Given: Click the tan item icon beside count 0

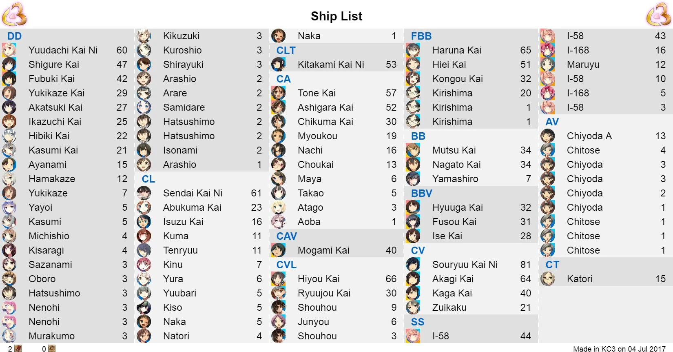Looking at the screenshot, I should click(51, 348).
